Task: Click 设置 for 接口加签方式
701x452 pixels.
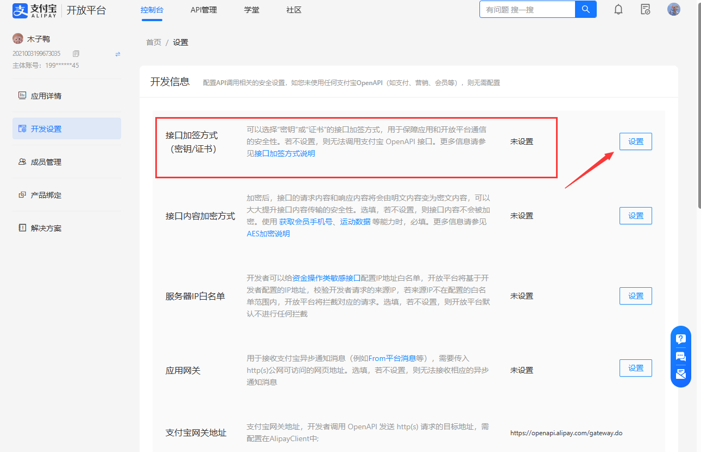Action: coord(635,141)
